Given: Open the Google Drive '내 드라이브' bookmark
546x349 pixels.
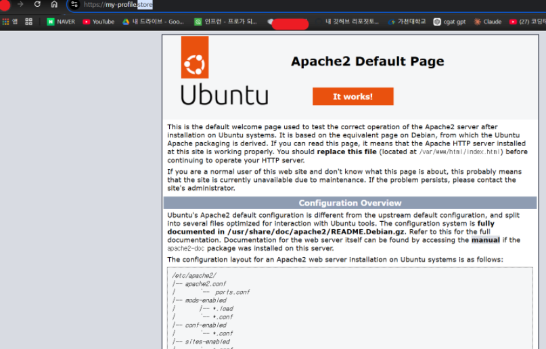Looking at the screenshot, I should tap(153, 22).
